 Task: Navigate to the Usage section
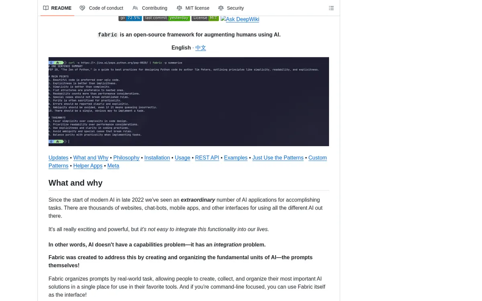(182, 158)
